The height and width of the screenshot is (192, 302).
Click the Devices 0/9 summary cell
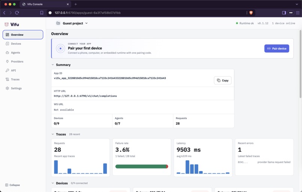(x=82, y=121)
